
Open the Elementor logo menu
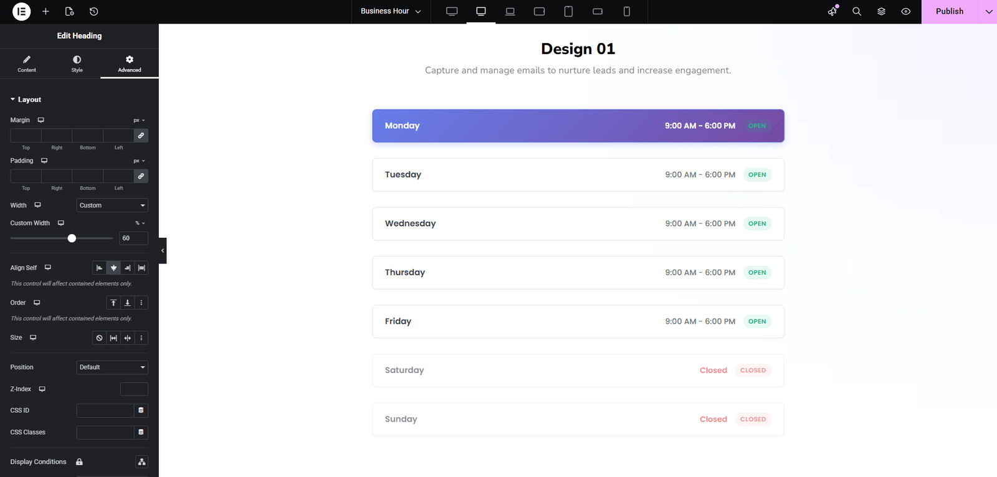21,11
